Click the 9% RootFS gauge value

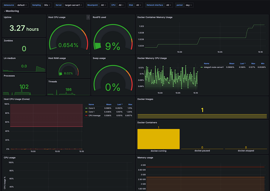tap(113, 46)
